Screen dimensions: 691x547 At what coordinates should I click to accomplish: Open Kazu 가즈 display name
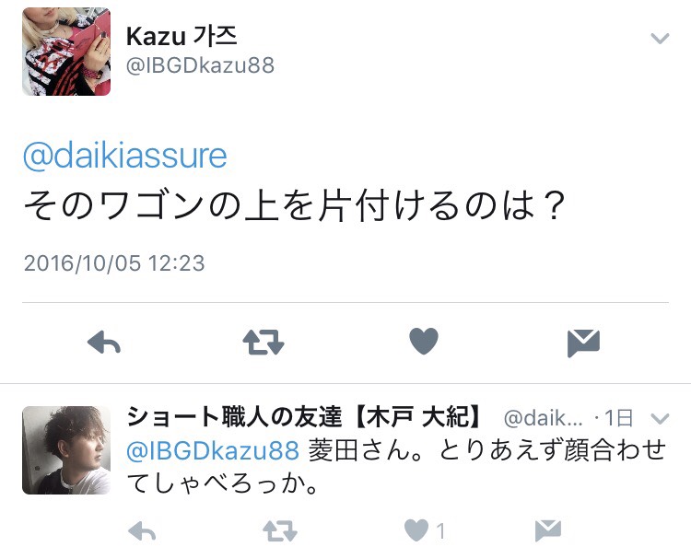182,36
